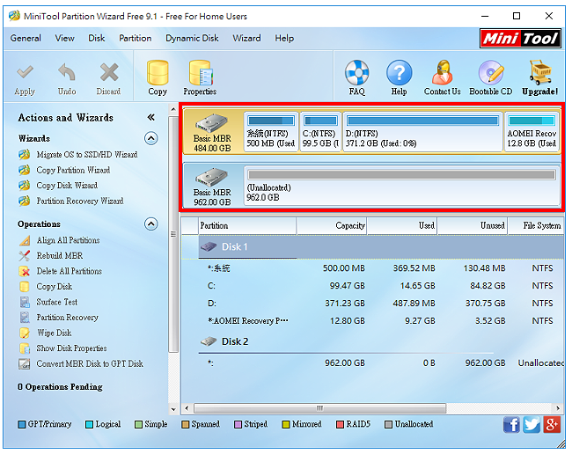The image size is (572, 454).
Task: Click Delete All Partitions operation
Action: pos(69,271)
